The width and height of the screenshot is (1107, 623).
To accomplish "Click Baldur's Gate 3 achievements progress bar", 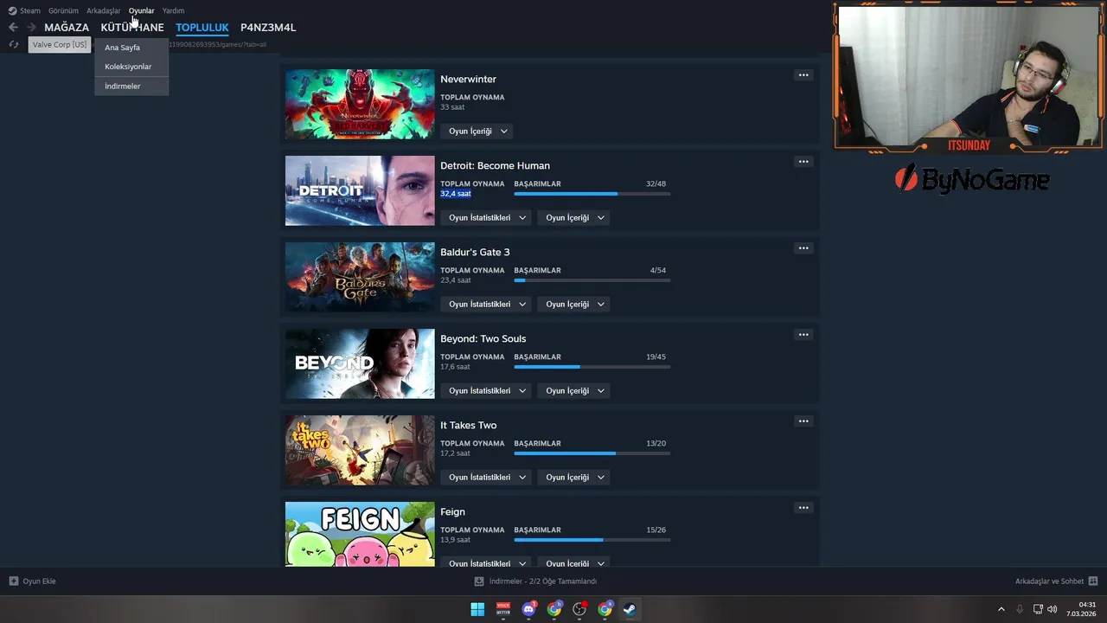I will point(592,280).
